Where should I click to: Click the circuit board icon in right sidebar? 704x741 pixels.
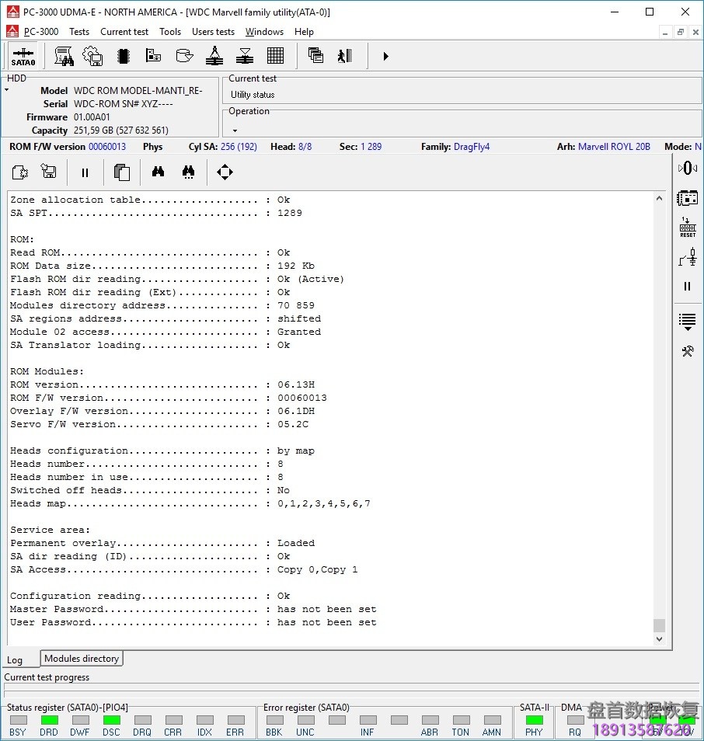pyautogui.click(x=688, y=198)
